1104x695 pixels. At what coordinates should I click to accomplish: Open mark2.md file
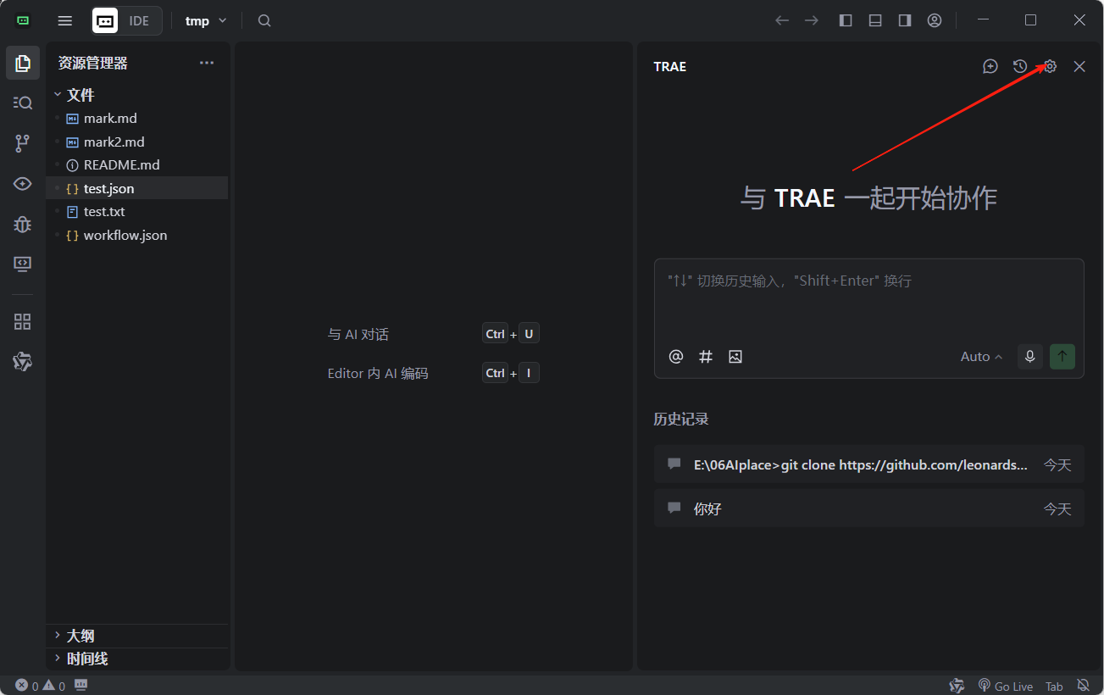click(x=137, y=142)
